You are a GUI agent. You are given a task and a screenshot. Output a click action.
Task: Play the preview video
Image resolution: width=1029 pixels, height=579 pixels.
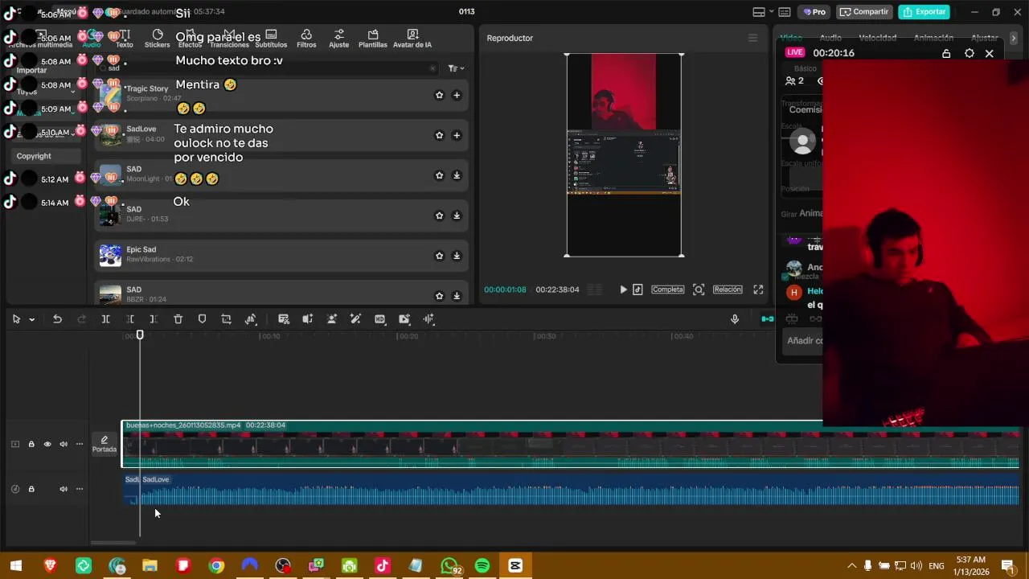pos(623,289)
